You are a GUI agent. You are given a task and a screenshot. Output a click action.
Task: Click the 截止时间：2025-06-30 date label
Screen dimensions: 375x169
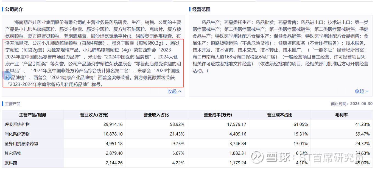point(352,104)
